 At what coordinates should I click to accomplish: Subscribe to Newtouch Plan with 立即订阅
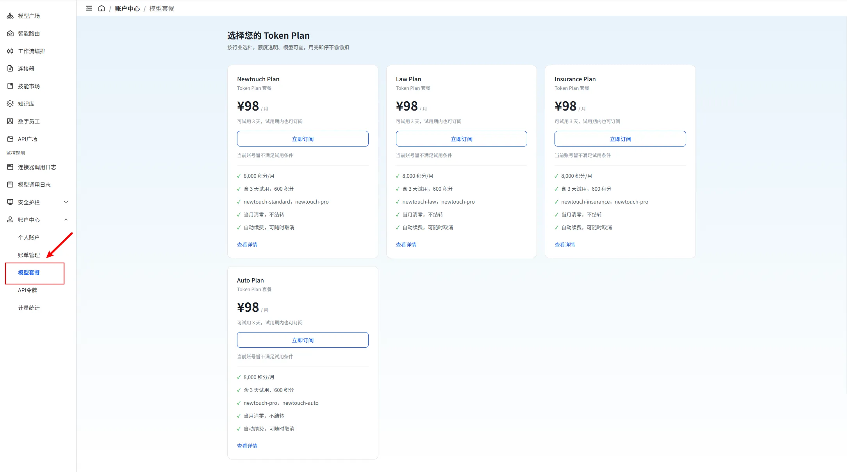(x=303, y=139)
